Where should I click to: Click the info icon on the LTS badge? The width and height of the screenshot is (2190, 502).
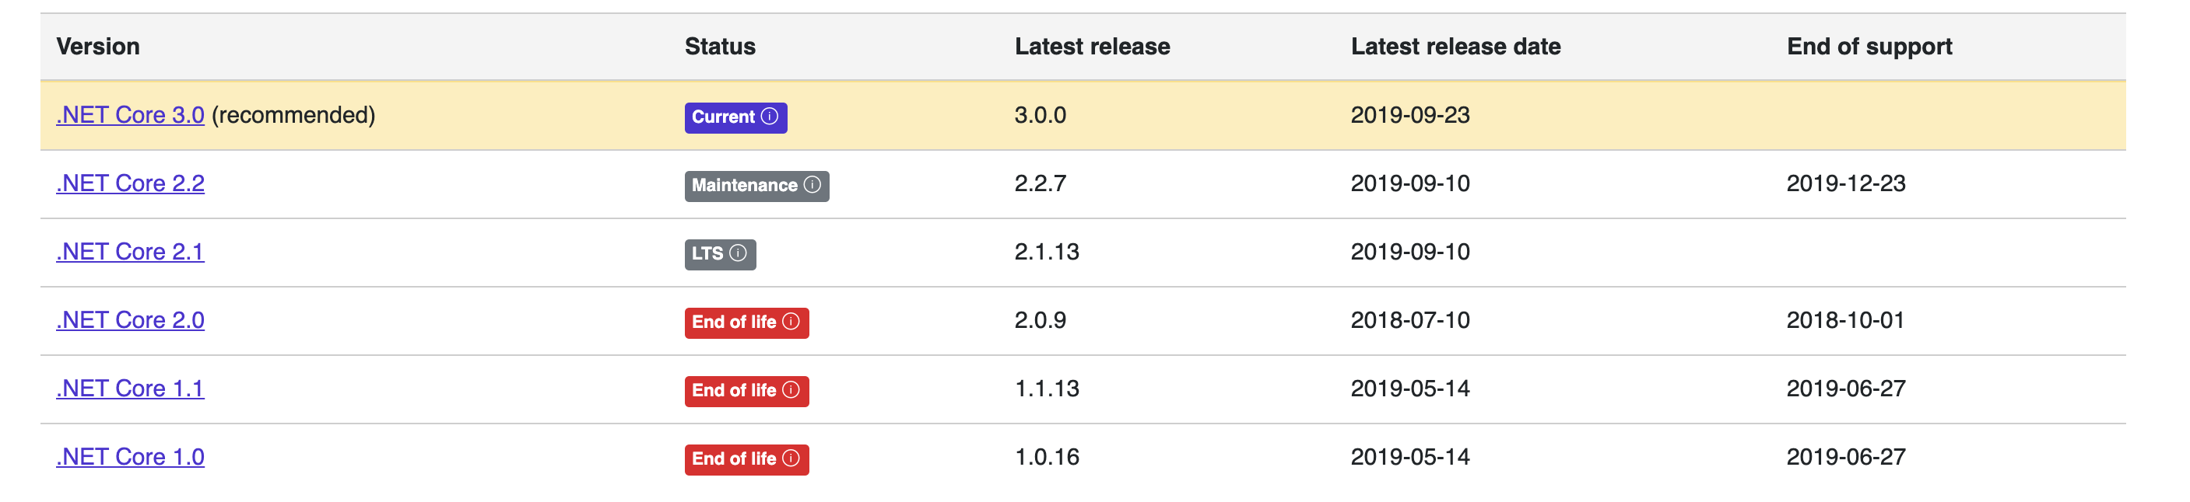pyautogui.click(x=739, y=253)
